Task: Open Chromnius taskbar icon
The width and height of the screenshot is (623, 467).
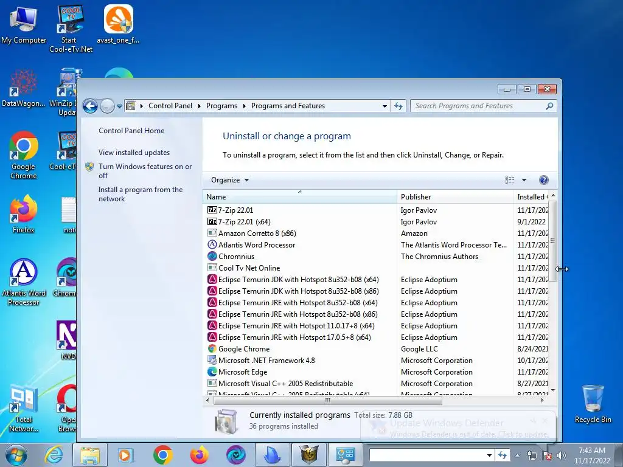Action: coord(236,455)
